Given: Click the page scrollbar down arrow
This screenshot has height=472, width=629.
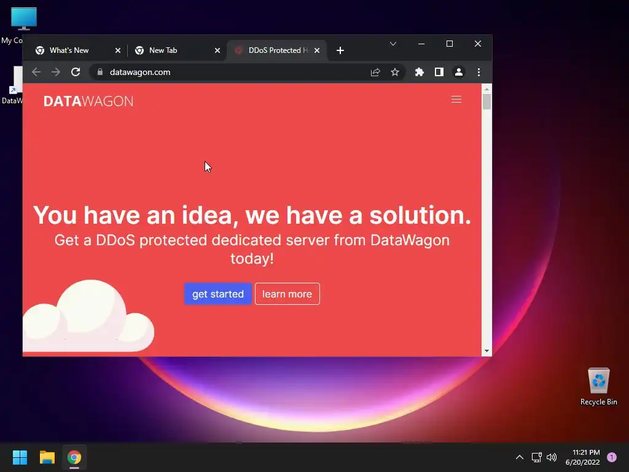Looking at the screenshot, I should pos(486,351).
